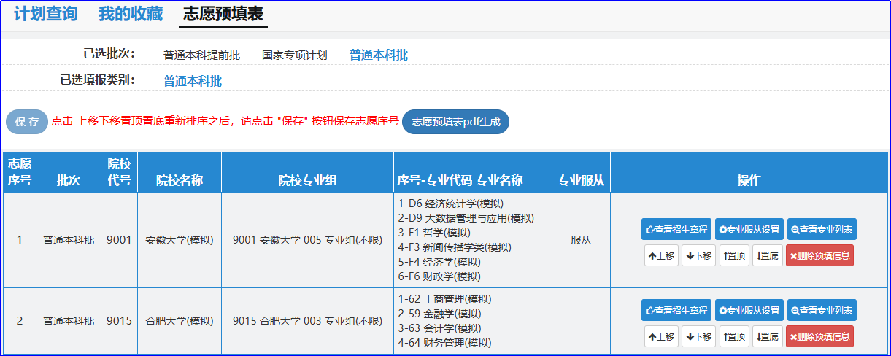The height and width of the screenshot is (356, 891).
Task: Open 查看专业列表 for 安徽大学
Action: coord(822,229)
